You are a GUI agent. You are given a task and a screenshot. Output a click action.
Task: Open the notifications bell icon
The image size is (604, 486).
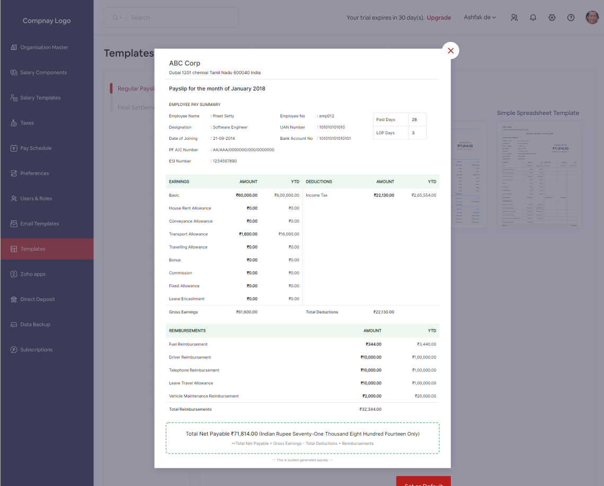click(533, 17)
